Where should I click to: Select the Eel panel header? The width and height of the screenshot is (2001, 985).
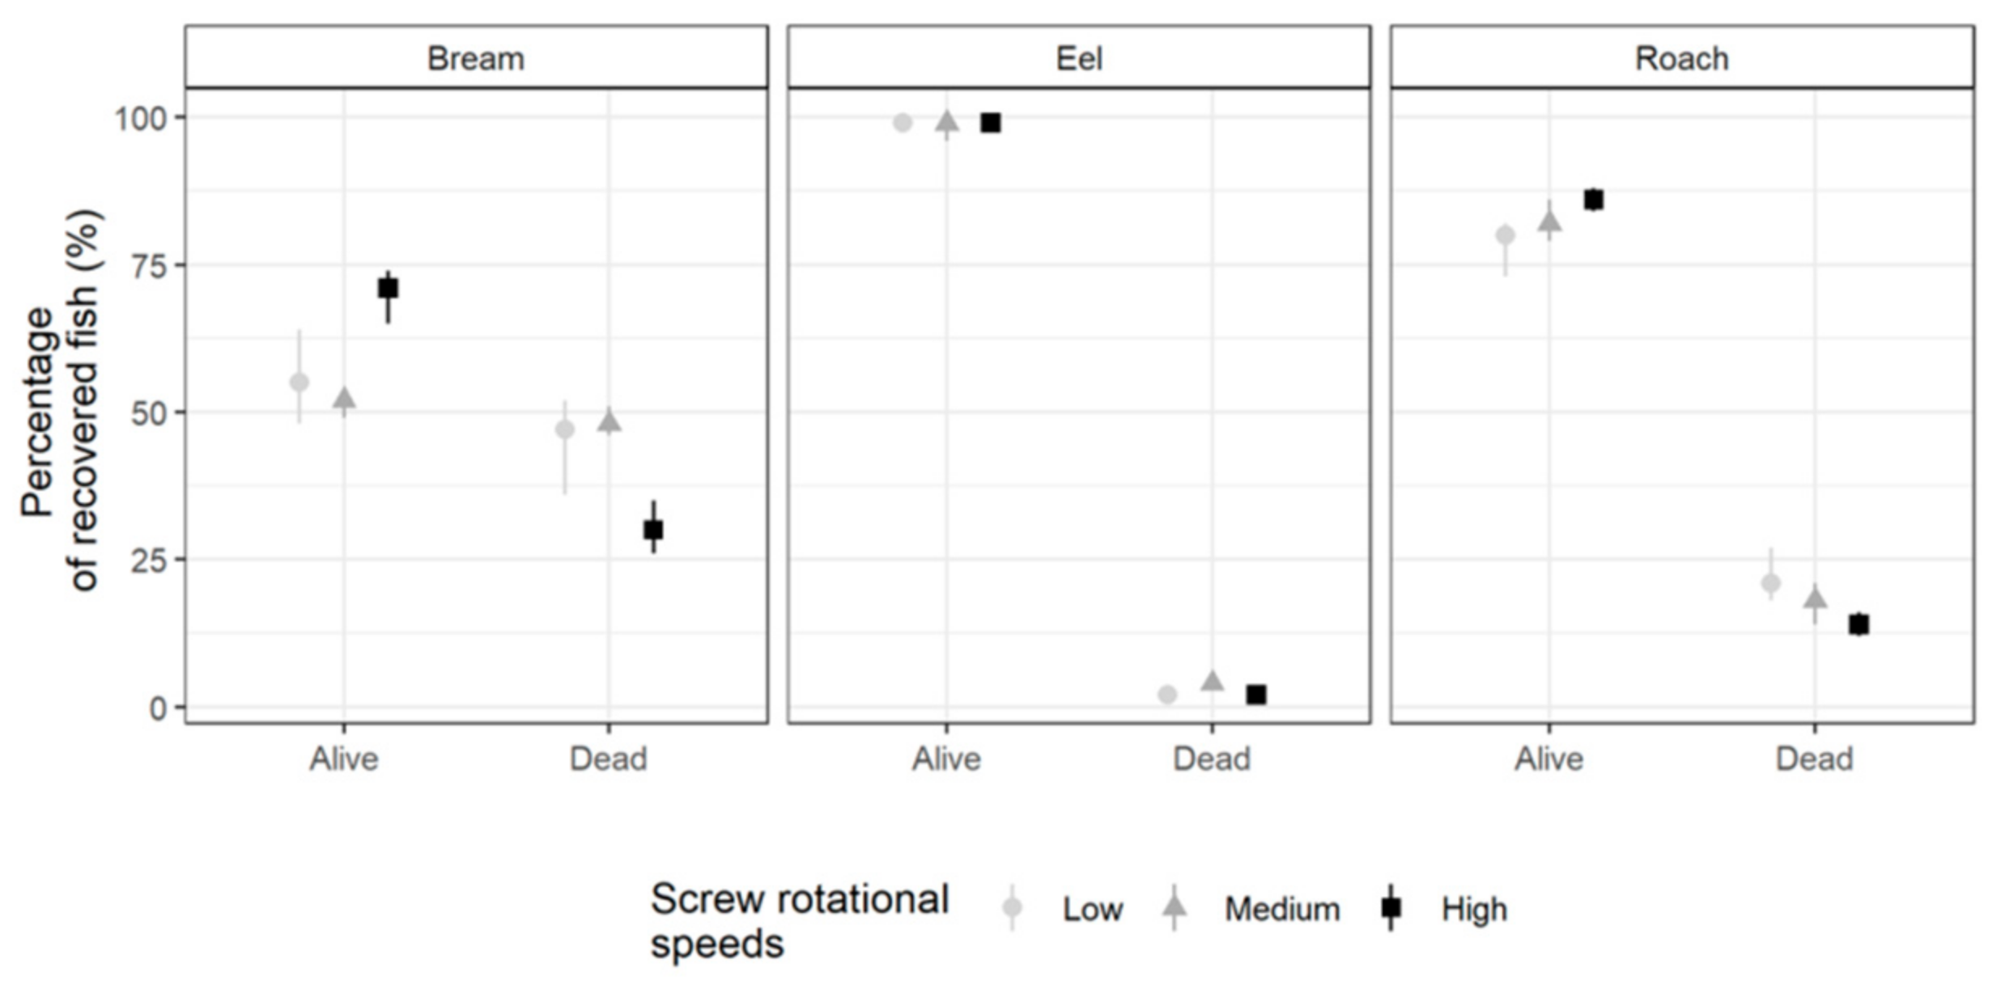click(x=1079, y=58)
